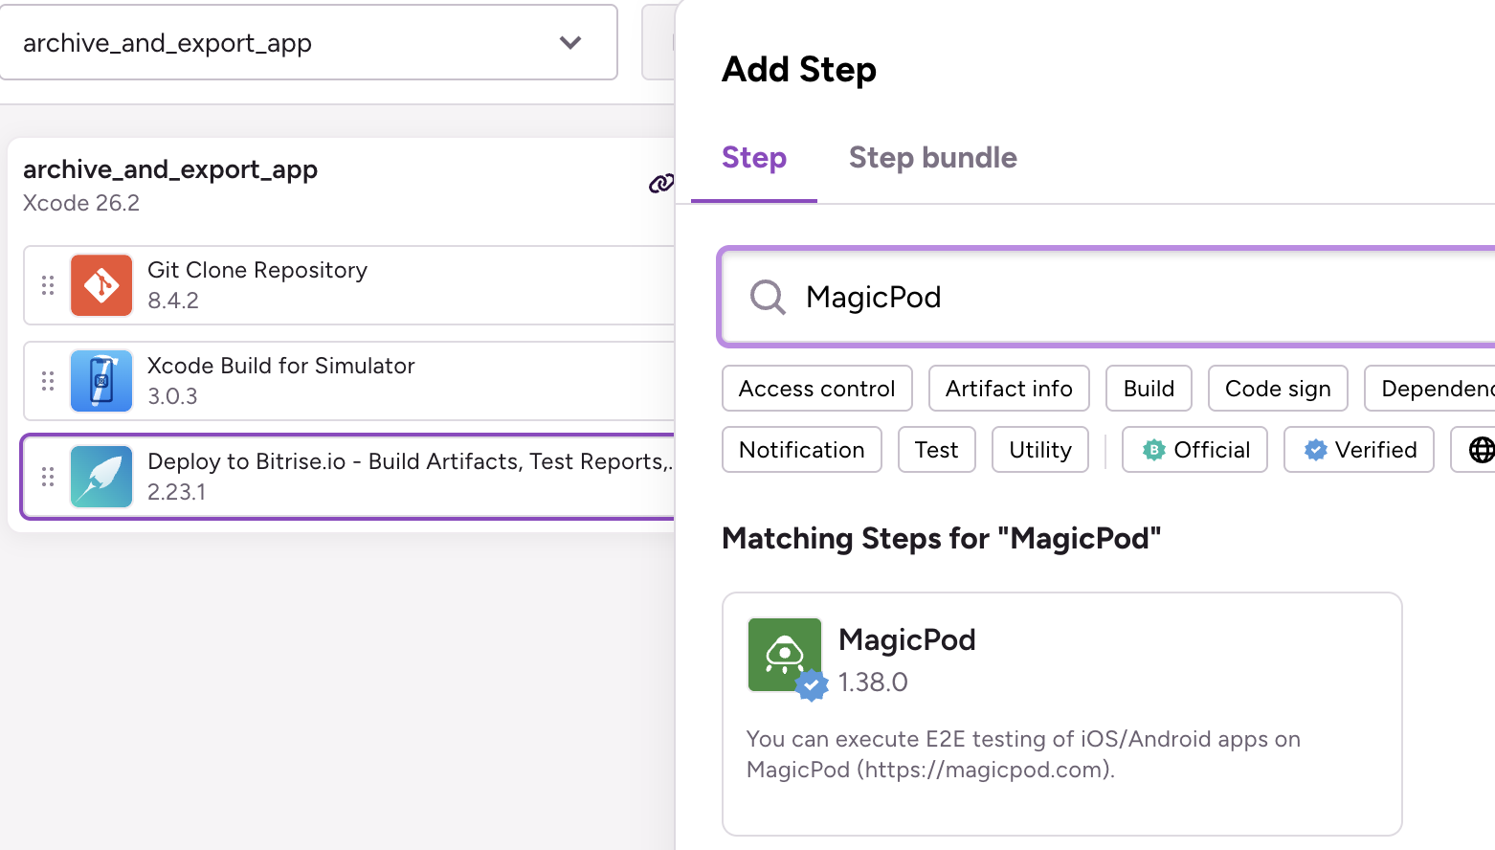Image resolution: width=1495 pixels, height=850 pixels.
Task: Click the magnifier search icon
Action: 768,298
